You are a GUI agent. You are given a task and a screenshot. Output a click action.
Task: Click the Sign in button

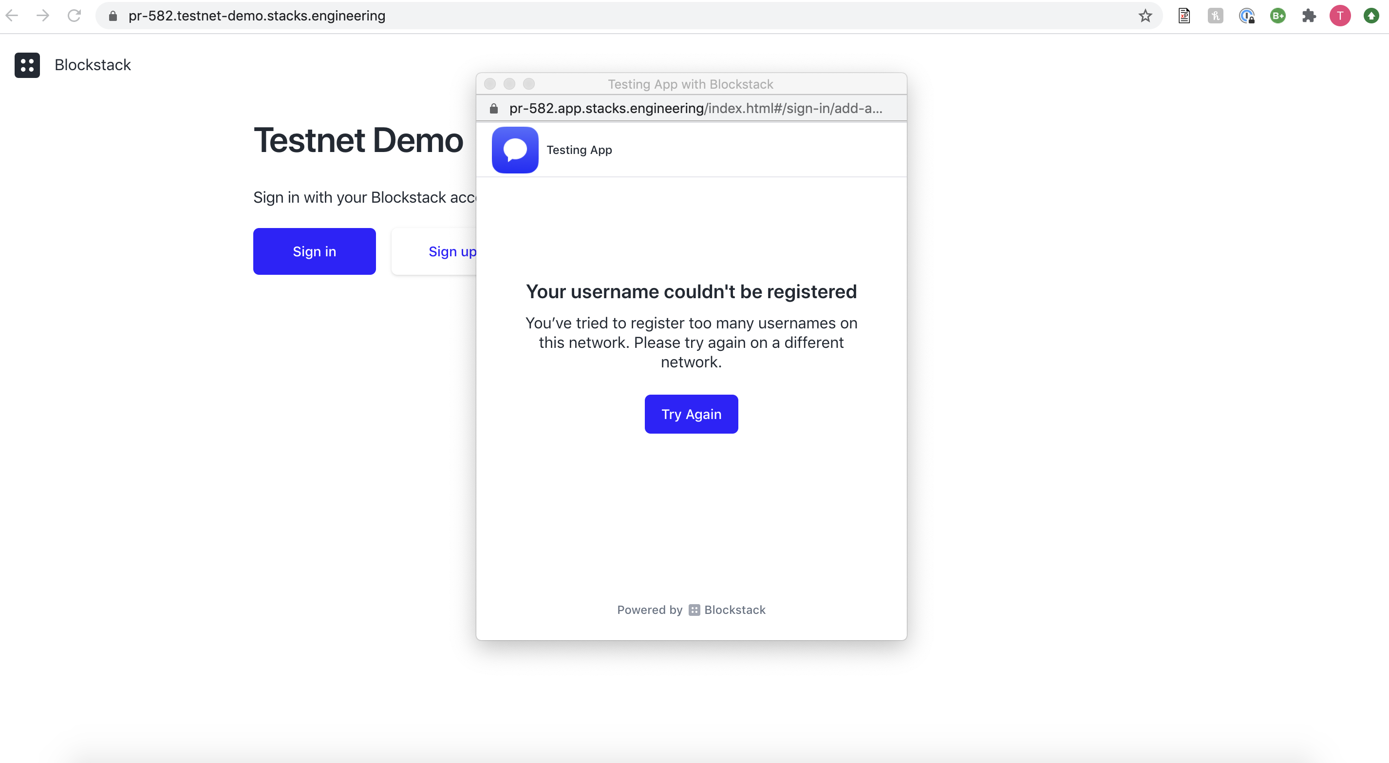(x=314, y=251)
